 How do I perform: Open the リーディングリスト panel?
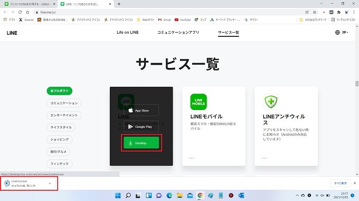click(x=343, y=20)
